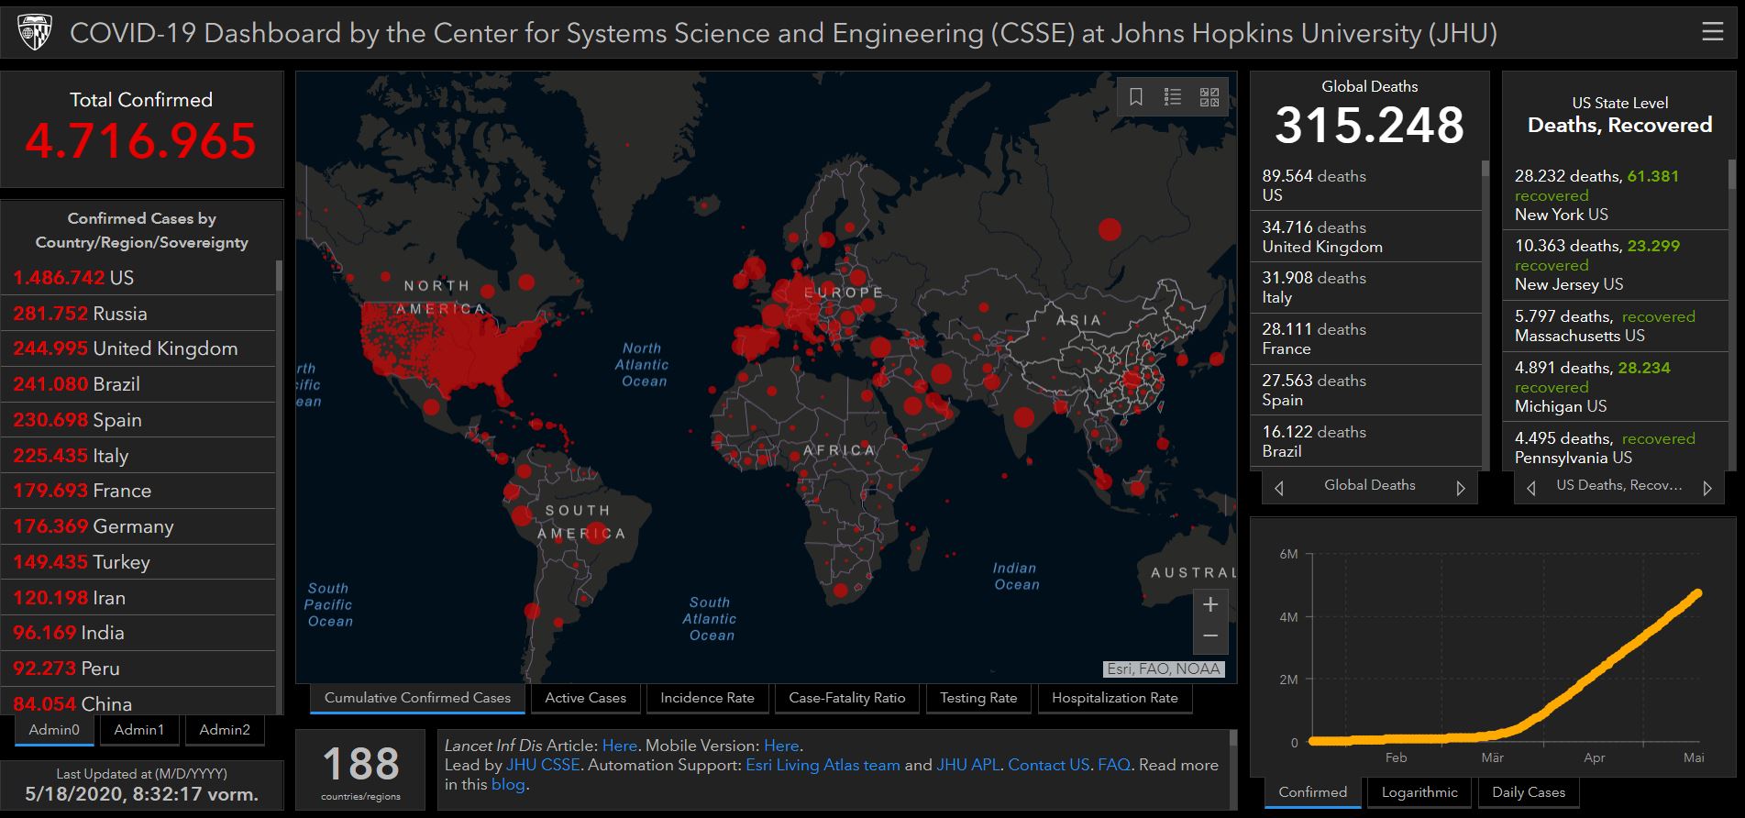Go to the previous US Deaths panel
Screen dimensions: 1745x818
[1530, 488]
